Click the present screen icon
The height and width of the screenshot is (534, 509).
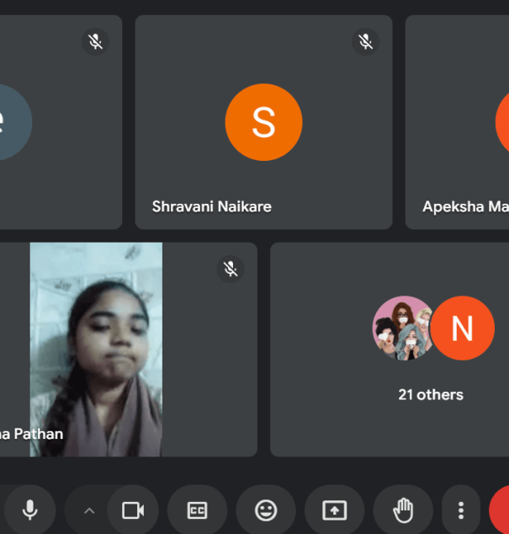click(x=335, y=510)
